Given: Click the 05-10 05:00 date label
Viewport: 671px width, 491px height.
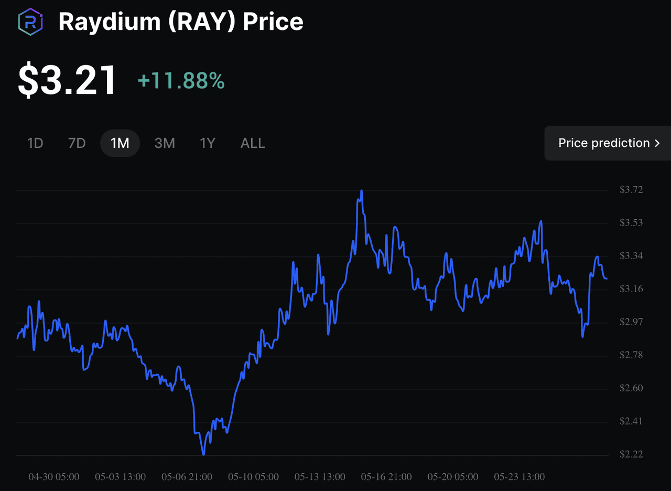Looking at the screenshot, I should pos(253,477).
